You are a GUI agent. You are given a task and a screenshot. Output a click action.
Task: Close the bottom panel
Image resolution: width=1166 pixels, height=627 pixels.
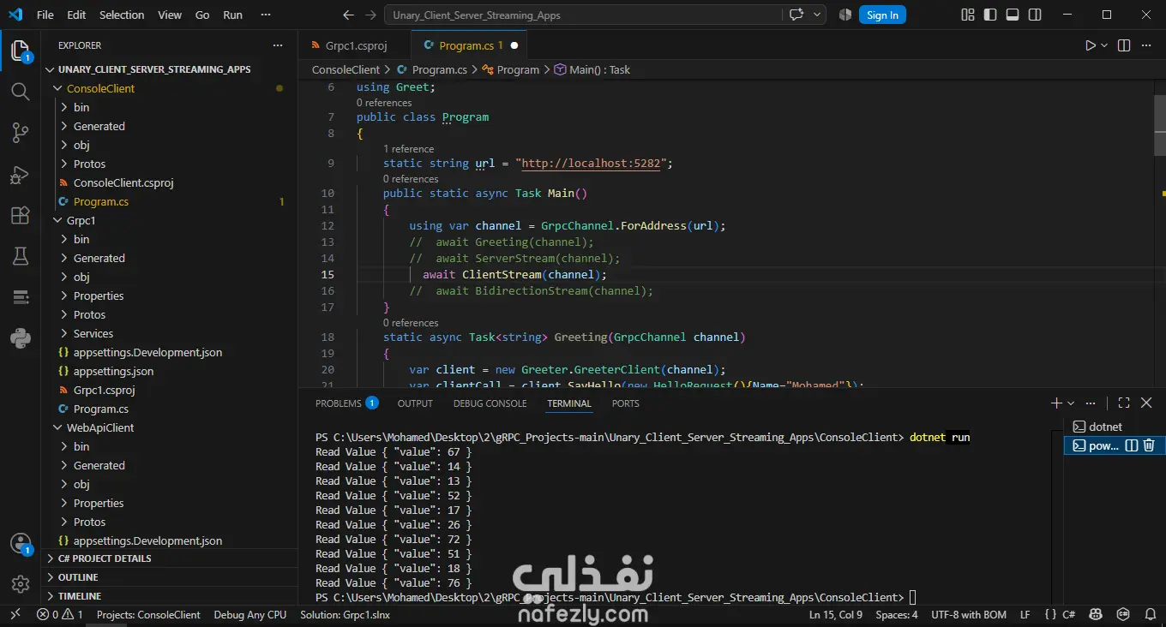pyautogui.click(x=1146, y=403)
